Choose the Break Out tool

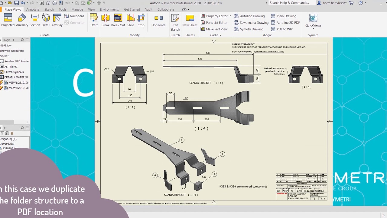tap(118, 20)
